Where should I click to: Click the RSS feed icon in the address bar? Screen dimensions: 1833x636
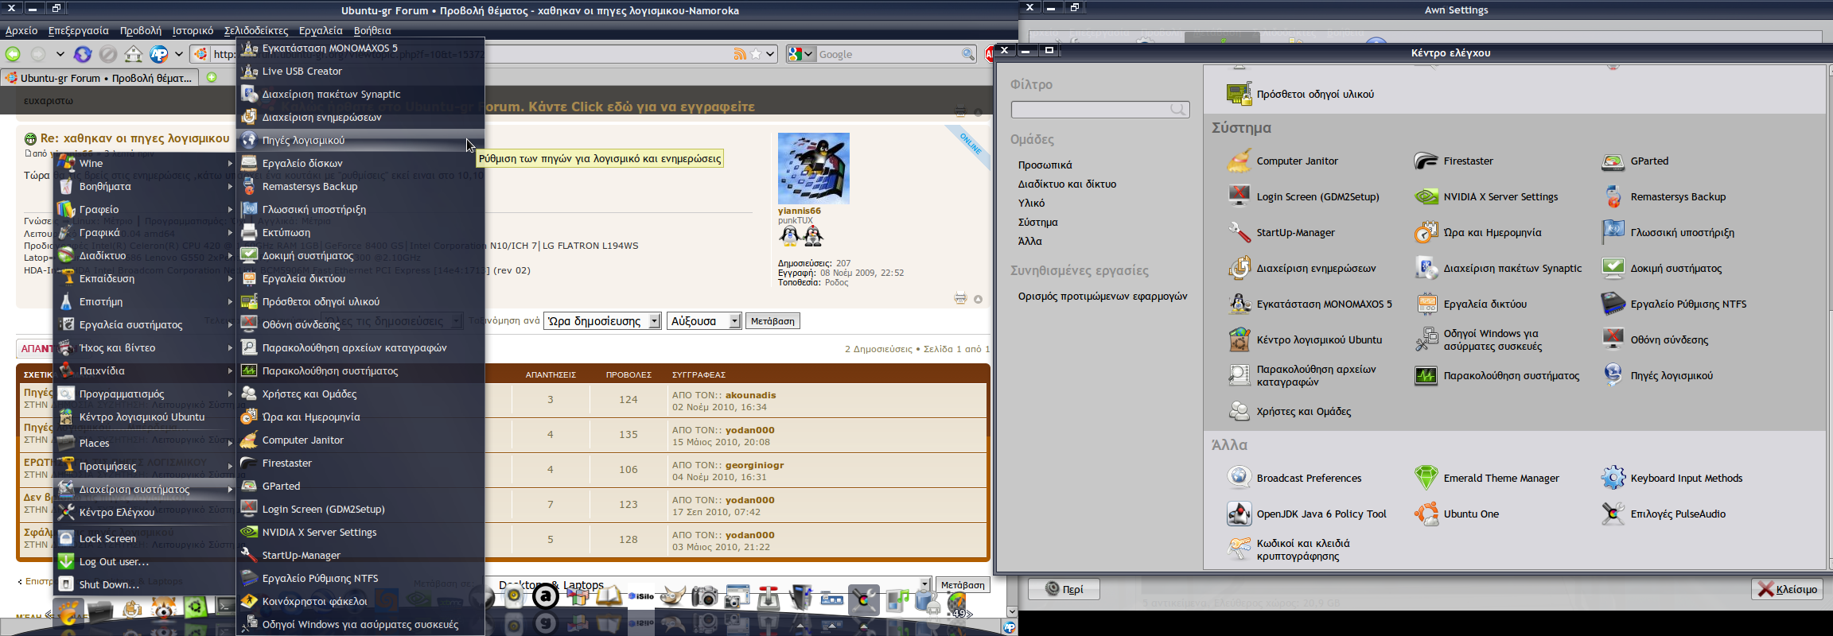[x=740, y=54]
